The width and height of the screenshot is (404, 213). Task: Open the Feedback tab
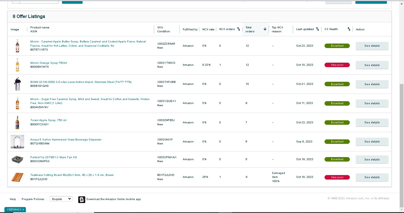point(14,210)
